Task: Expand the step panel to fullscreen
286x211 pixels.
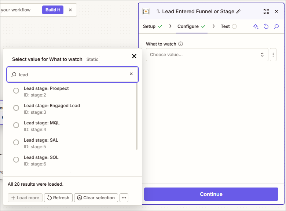Action: [266, 11]
